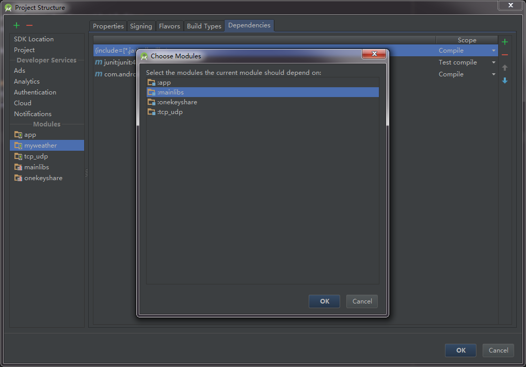Click the :mainlibs folder icon in dialog
The width and height of the screenshot is (526, 367).
[151, 92]
